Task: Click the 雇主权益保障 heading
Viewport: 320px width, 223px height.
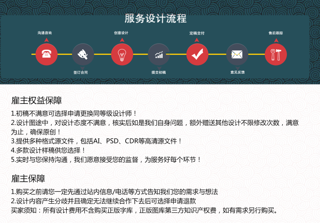Action: tap(36, 101)
